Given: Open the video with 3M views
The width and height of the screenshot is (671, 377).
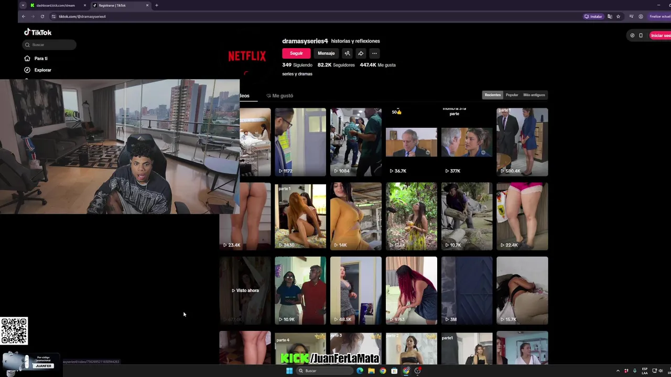Looking at the screenshot, I should [467, 291].
